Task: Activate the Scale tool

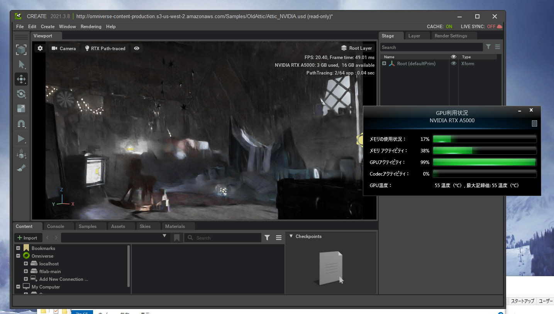Action: [21, 108]
